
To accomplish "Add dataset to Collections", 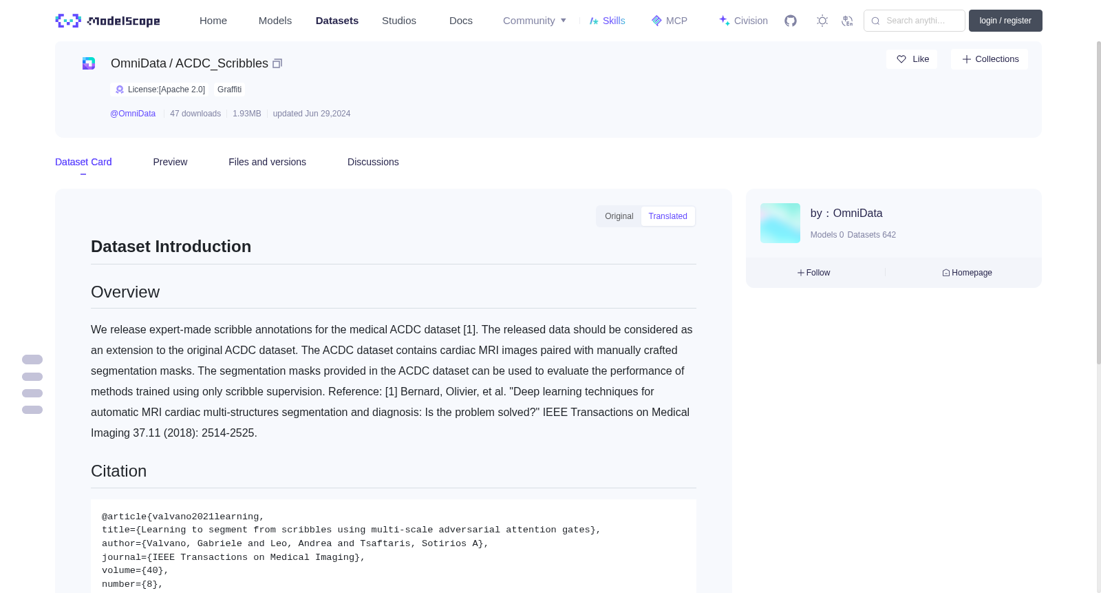I will click(990, 59).
